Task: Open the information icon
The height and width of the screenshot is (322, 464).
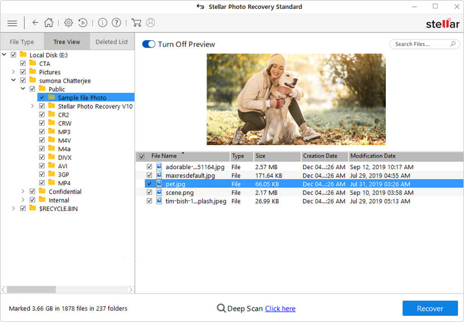Action: pos(102,22)
